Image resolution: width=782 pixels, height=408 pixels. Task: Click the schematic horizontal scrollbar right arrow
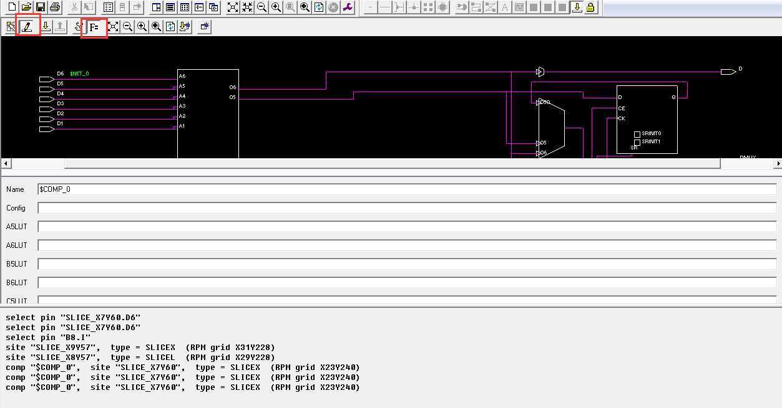click(x=777, y=163)
